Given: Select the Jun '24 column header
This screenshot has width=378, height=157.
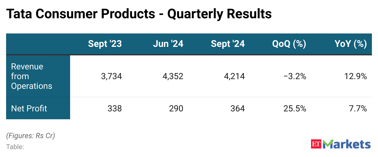Looking at the screenshot, I should [x=168, y=44].
